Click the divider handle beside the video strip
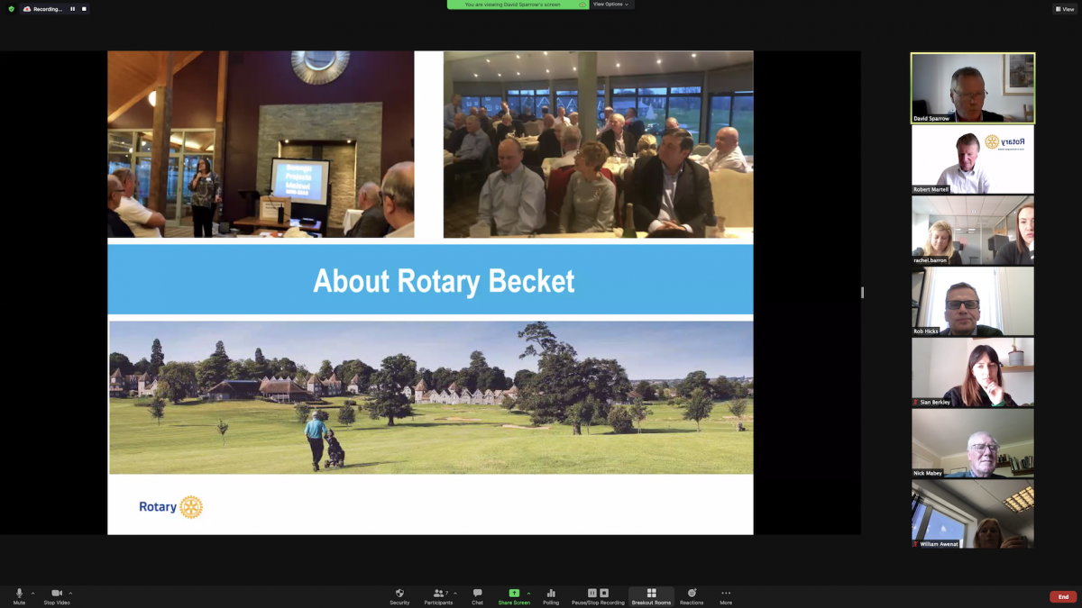 [862, 292]
